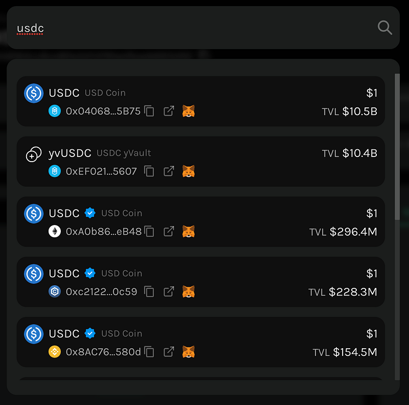Open 0x04068...5B75 in block explorer
Image resolution: width=409 pixels, height=405 pixels.
pyautogui.click(x=169, y=111)
